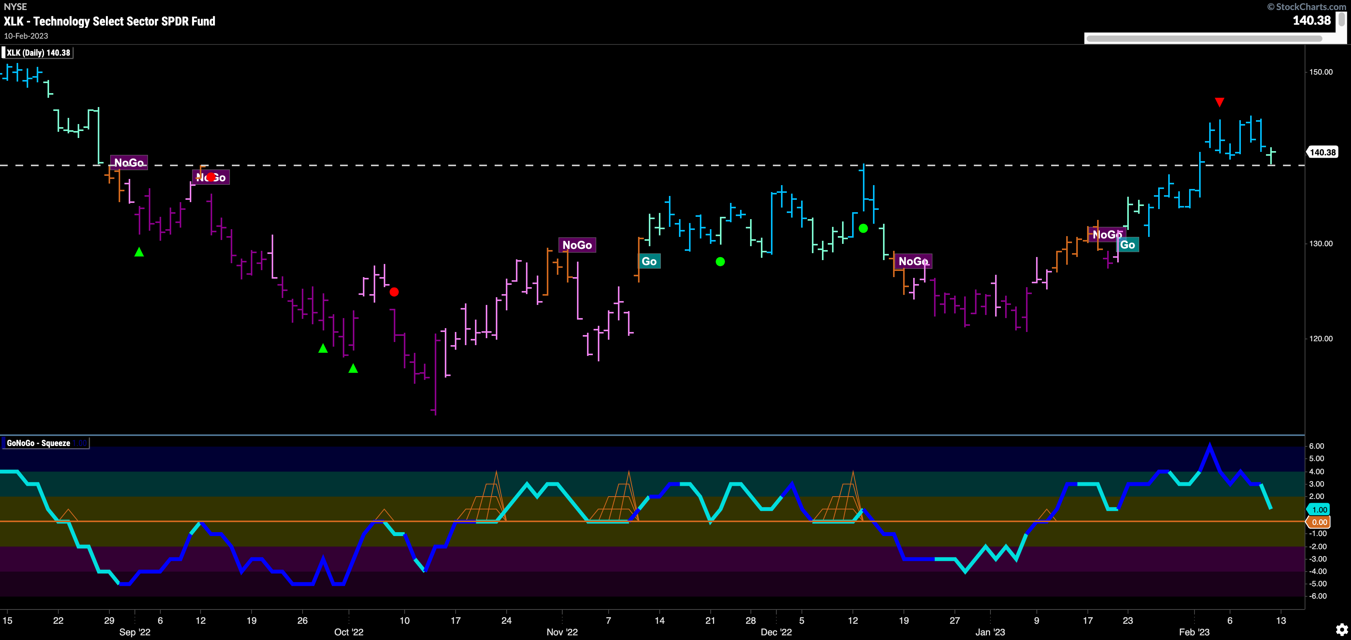Click the green triangle marker in late September
The width and height of the screenshot is (1351, 640).
coord(323,348)
